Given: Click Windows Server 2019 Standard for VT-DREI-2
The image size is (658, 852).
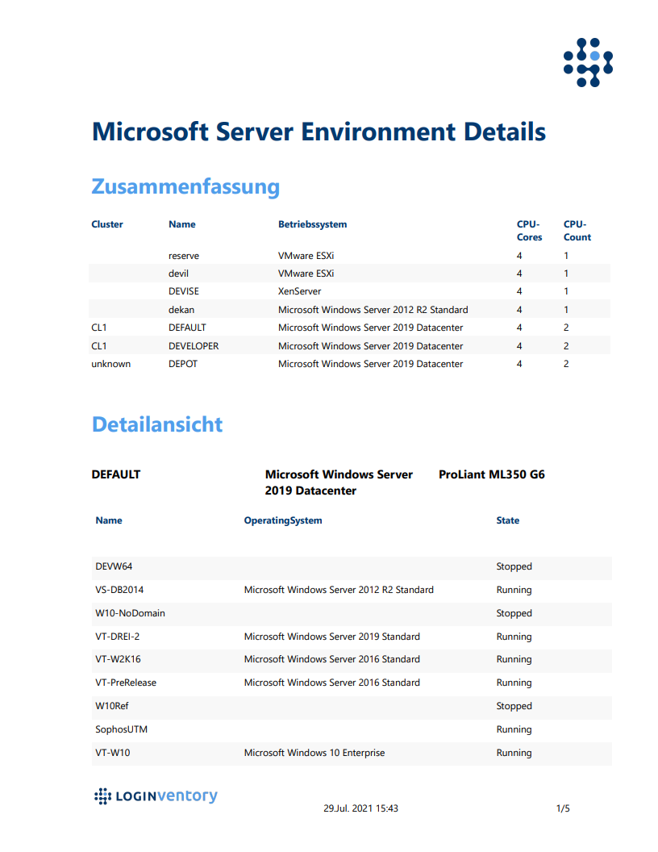Looking at the screenshot, I should click(x=331, y=637).
